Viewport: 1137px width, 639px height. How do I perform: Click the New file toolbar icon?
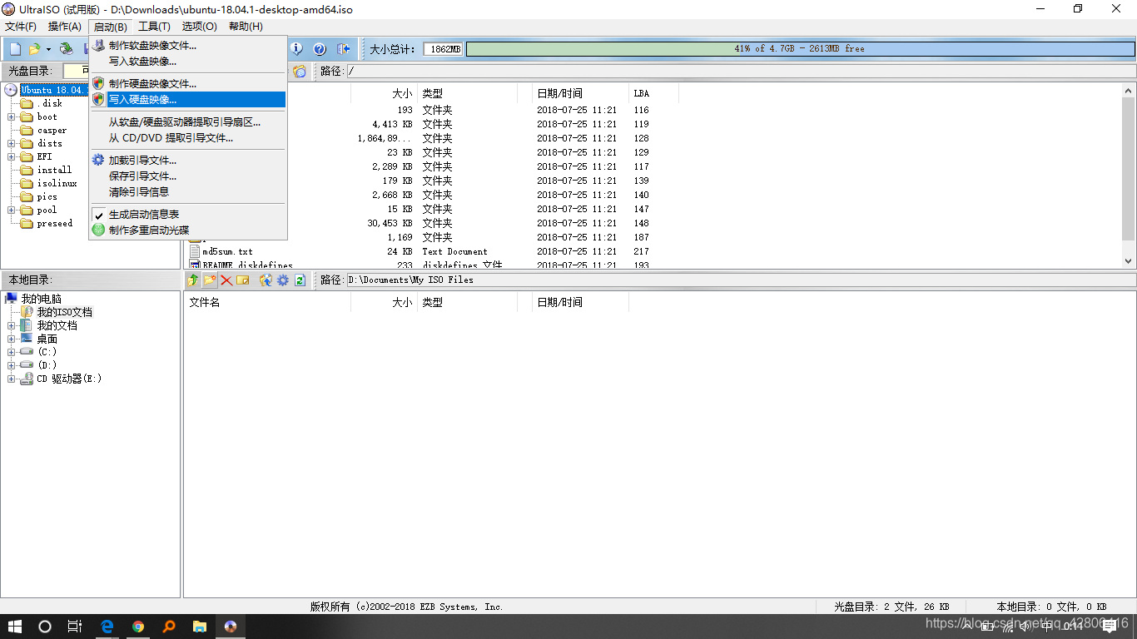(x=15, y=49)
